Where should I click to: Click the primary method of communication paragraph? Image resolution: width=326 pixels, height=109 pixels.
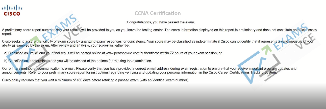[x=149, y=70]
